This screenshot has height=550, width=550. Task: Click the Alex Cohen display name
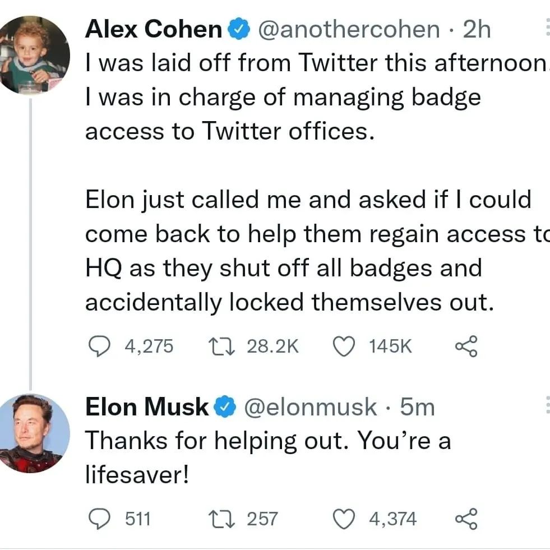[153, 29]
